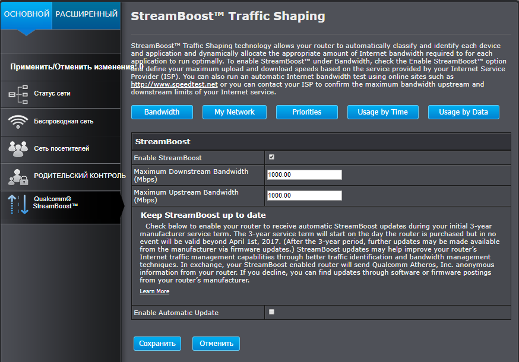Image resolution: width=519 pixels, height=362 pixels.
Task: Open Сеть посетителей menu item
Action: [x=61, y=149]
